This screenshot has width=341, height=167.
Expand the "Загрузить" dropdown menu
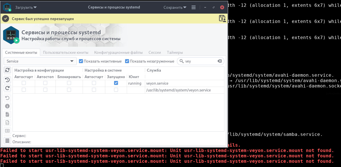point(26,7)
